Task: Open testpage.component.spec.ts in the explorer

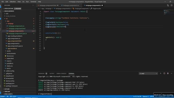Action: 17,33
